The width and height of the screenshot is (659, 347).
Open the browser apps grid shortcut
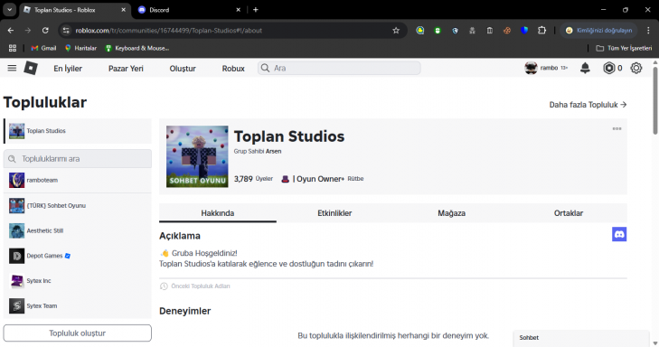pos(13,48)
